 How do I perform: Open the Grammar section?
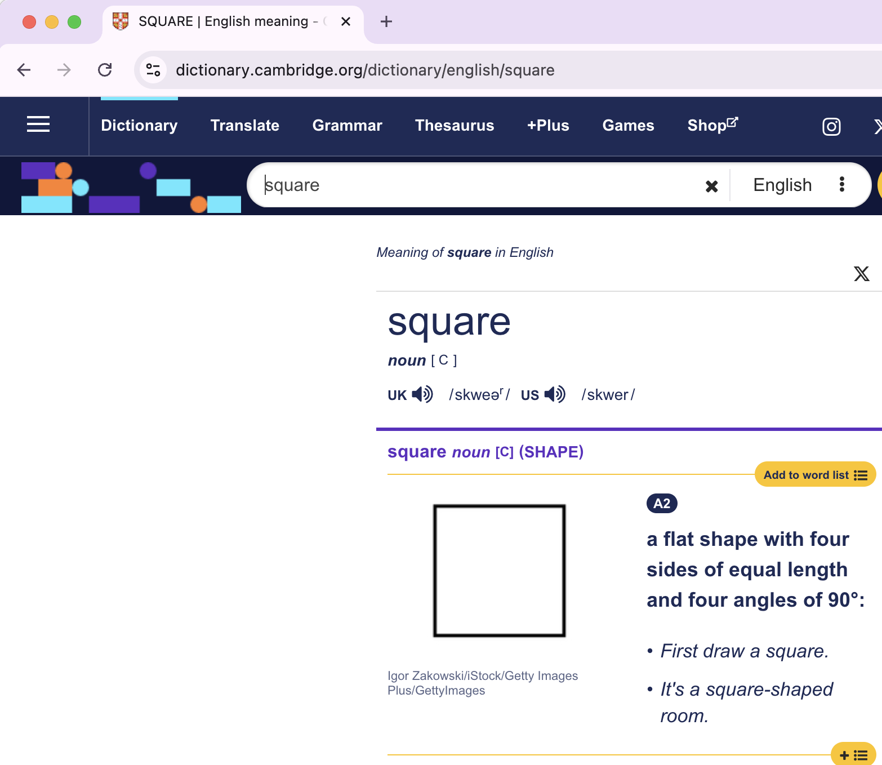pyautogui.click(x=347, y=126)
